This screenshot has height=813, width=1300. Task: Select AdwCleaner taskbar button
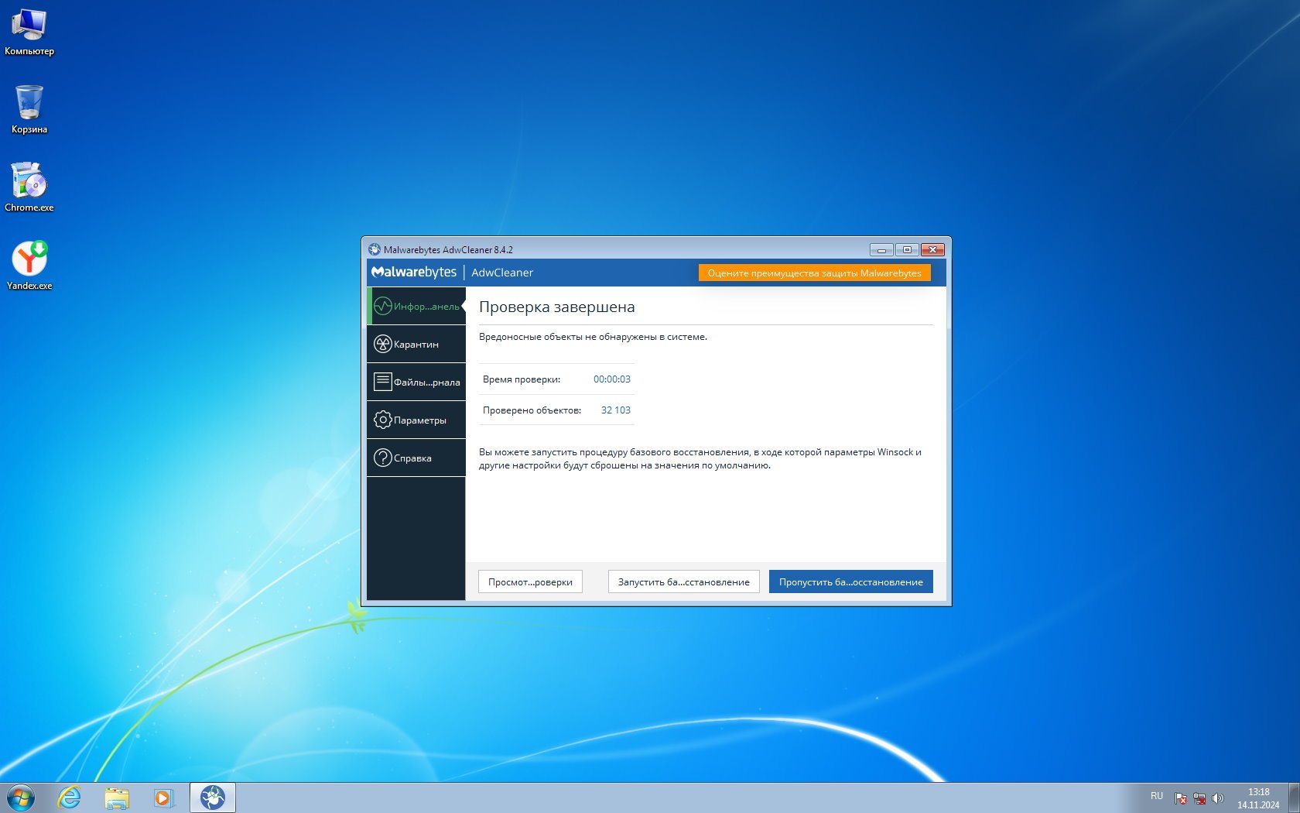point(213,798)
